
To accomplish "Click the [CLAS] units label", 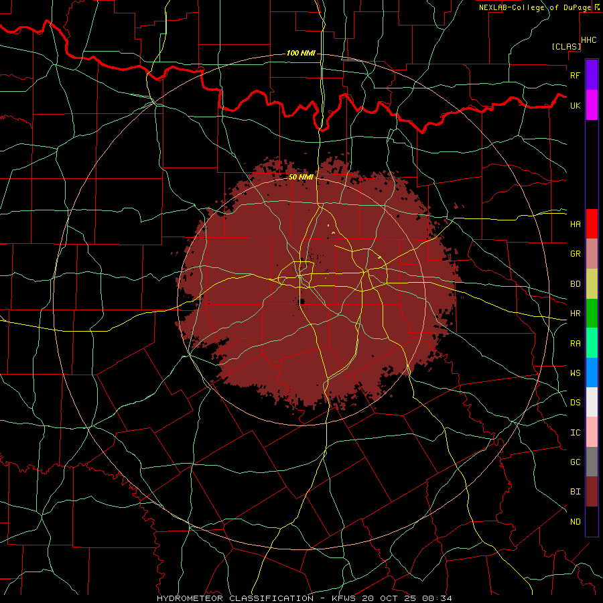I will point(566,46).
